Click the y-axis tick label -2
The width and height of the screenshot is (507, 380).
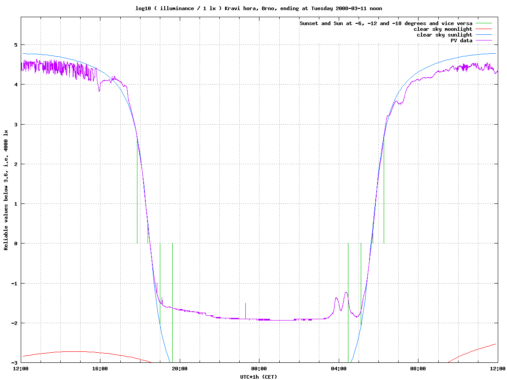(14, 323)
